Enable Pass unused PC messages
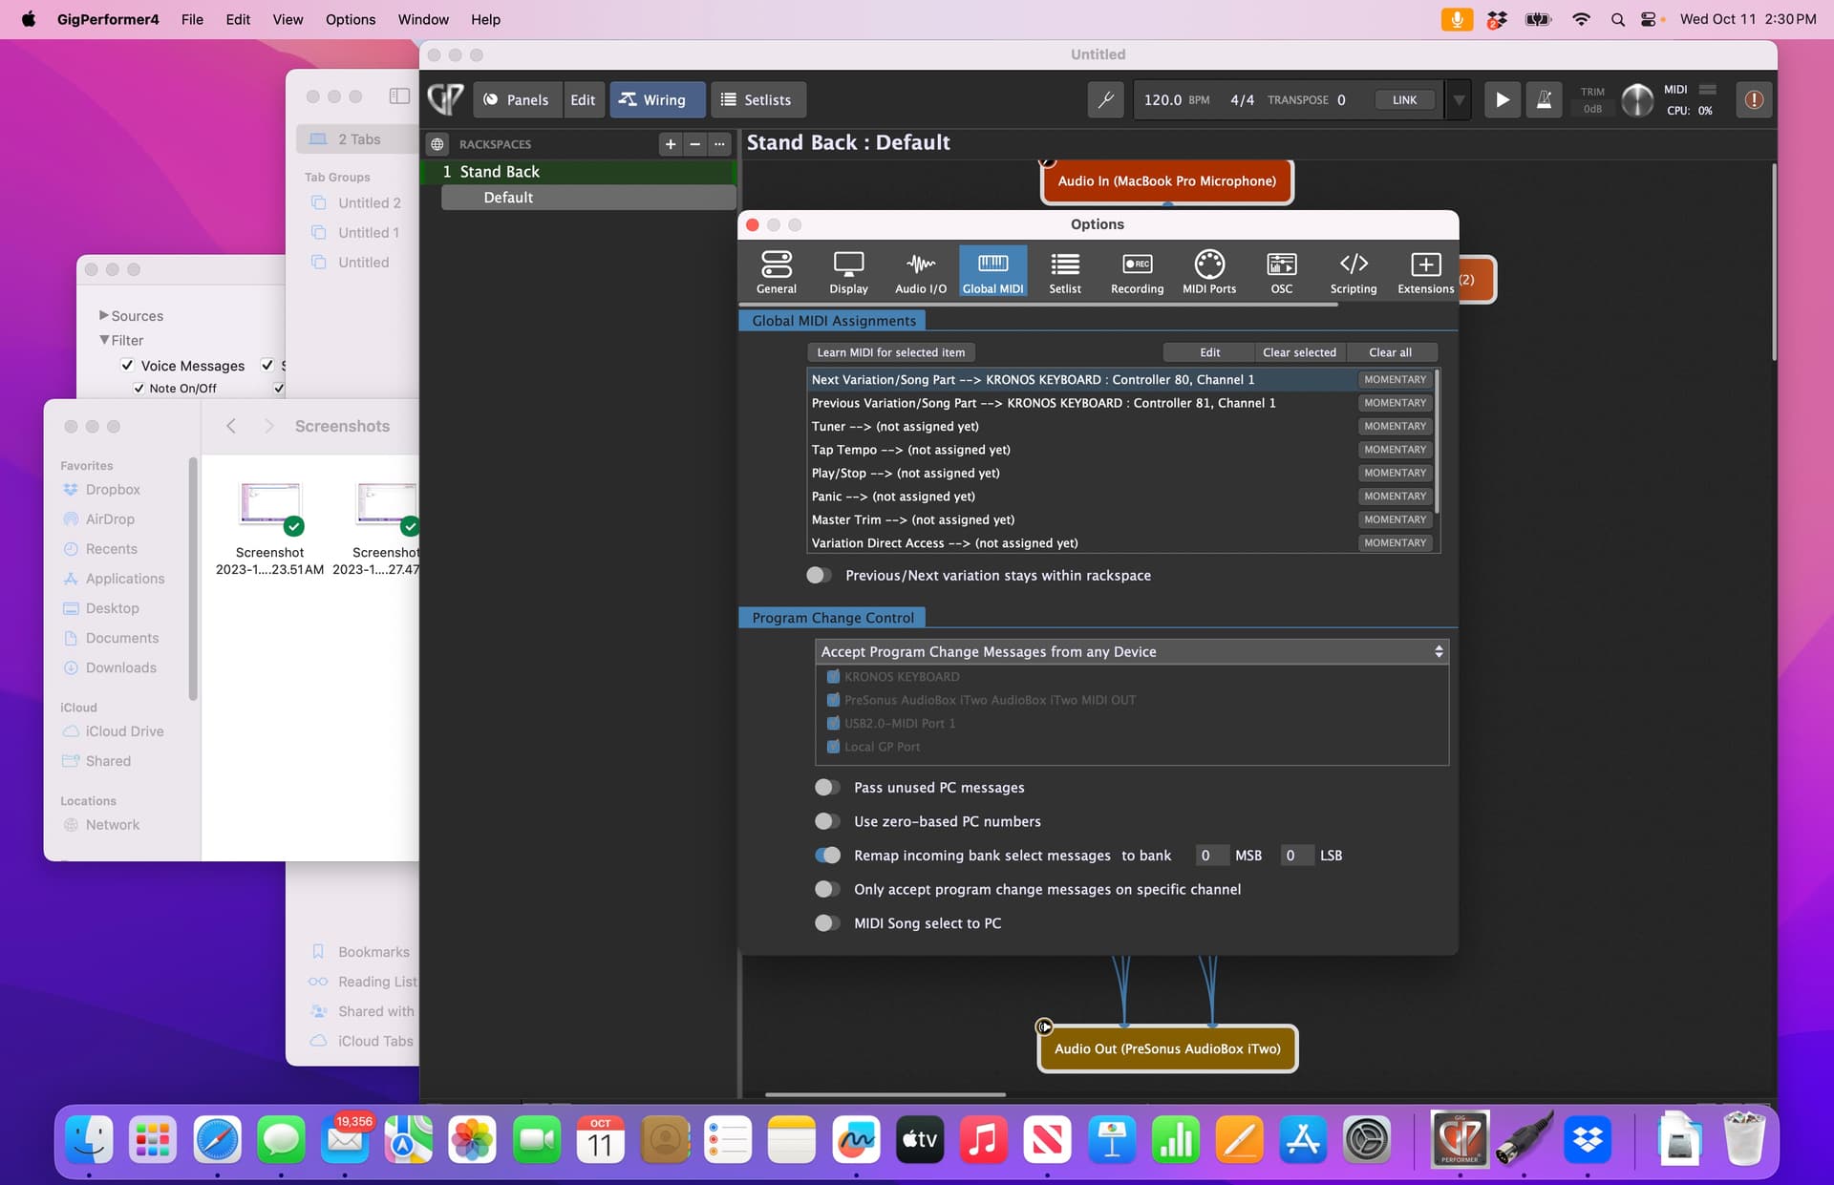The width and height of the screenshot is (1834, 1185). (827, 787)
